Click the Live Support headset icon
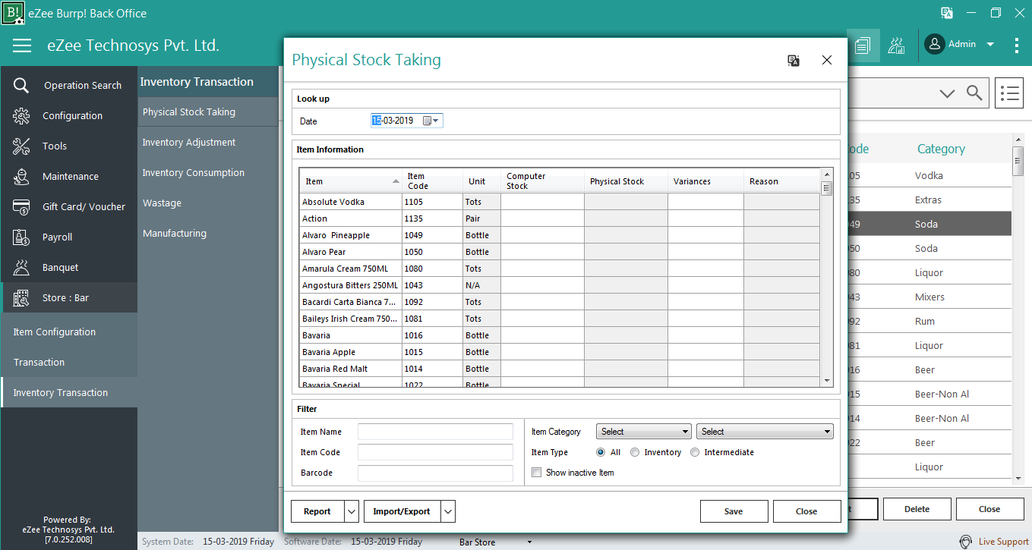 (965, 542)
